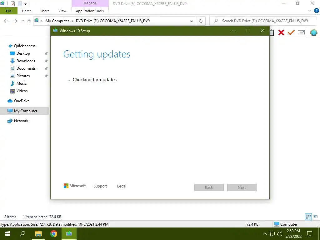This screenshot has height=240, width=320.
Task: Open taskbar search with the magnifier icon
Action: [x=22, y=234]
